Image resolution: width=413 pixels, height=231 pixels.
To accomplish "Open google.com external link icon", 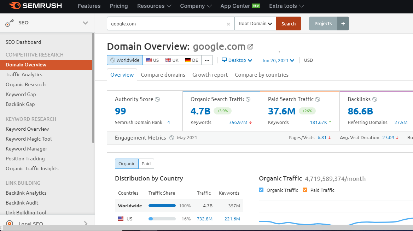I will (x=250, y=47).
